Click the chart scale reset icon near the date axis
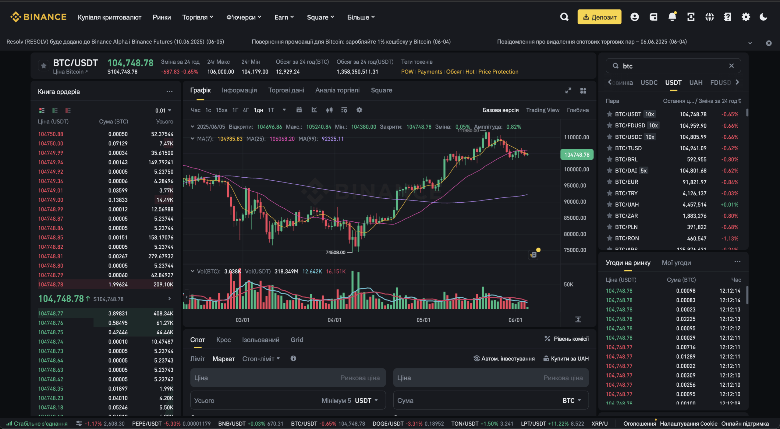 click(x=578, y=319)
